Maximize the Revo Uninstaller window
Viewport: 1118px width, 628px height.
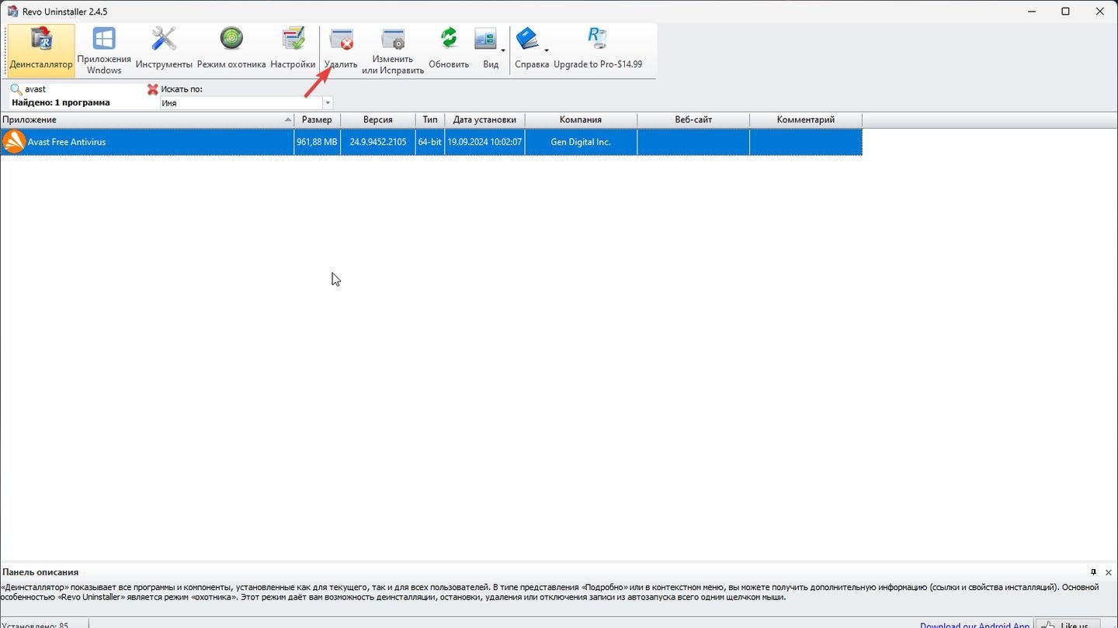(x=1066, y=12)
